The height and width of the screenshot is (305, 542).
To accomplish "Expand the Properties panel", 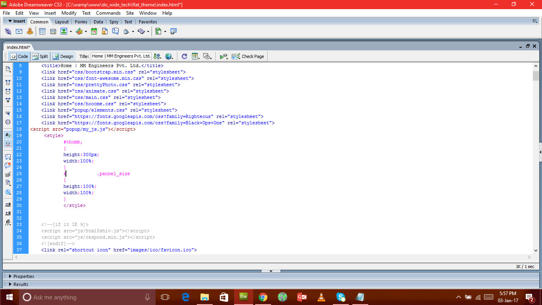I will (x=10, y=276).
